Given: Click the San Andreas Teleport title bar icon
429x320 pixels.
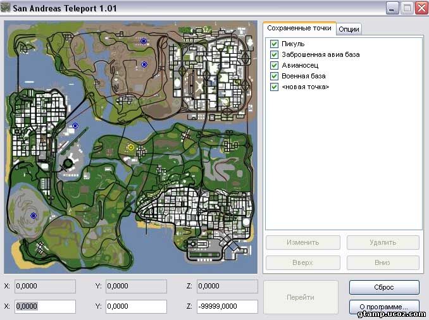Looking at the screenshot, I should pyautogui.click(x=5, y=8).
